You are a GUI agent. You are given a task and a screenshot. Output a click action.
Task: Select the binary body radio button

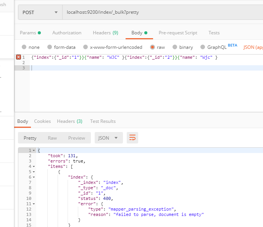(x=175, y=47)
